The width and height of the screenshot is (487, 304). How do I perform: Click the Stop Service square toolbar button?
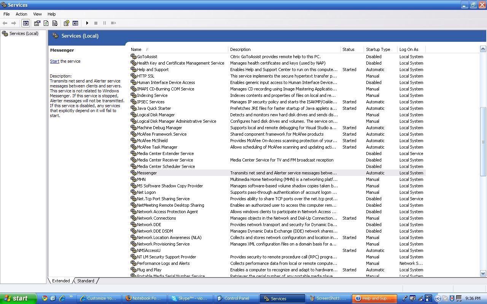tap(96, 23)
